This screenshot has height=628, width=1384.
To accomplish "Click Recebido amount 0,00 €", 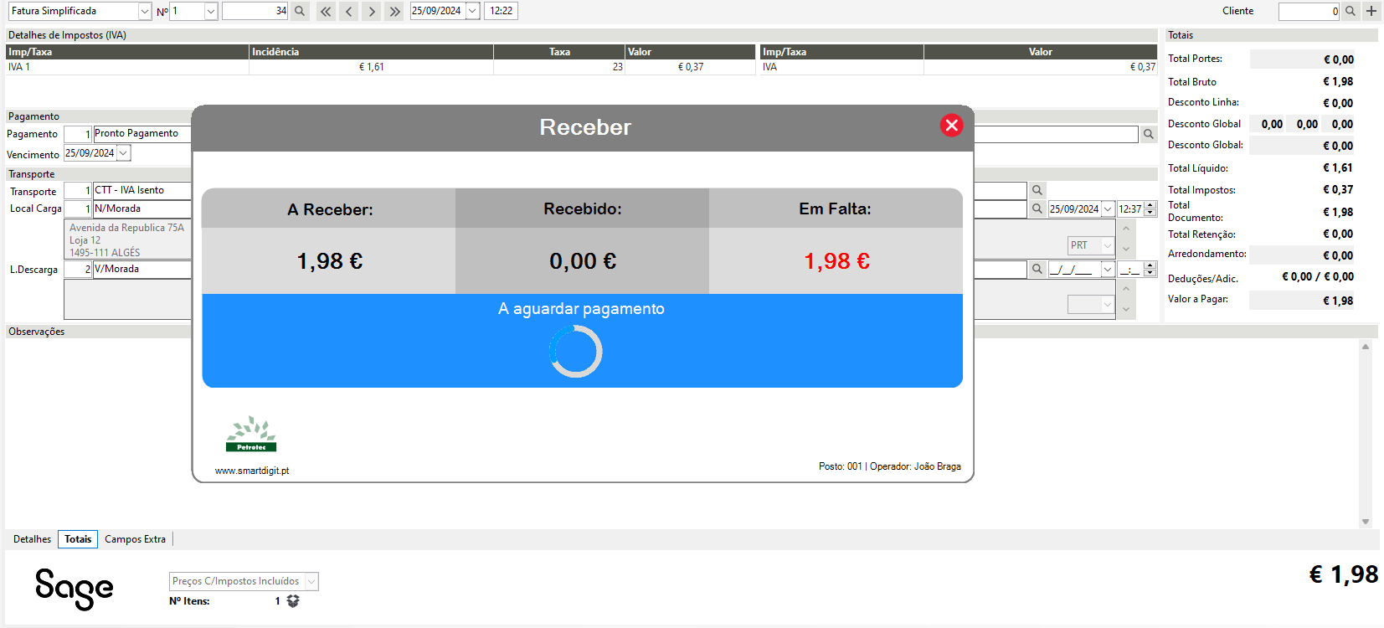I will (x=583, y=261).
